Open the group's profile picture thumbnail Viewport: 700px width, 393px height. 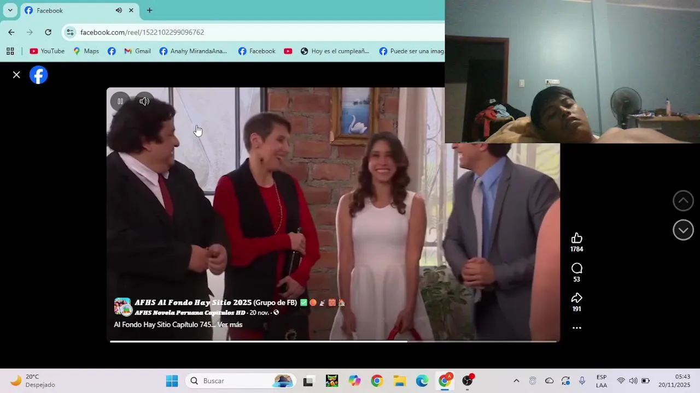point(122,307)
